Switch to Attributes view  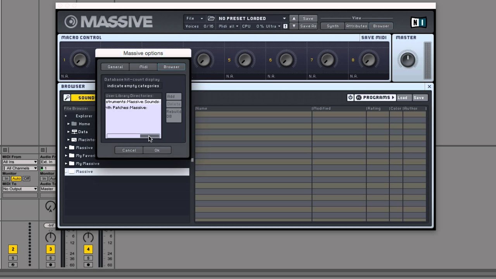click(356, 26)
